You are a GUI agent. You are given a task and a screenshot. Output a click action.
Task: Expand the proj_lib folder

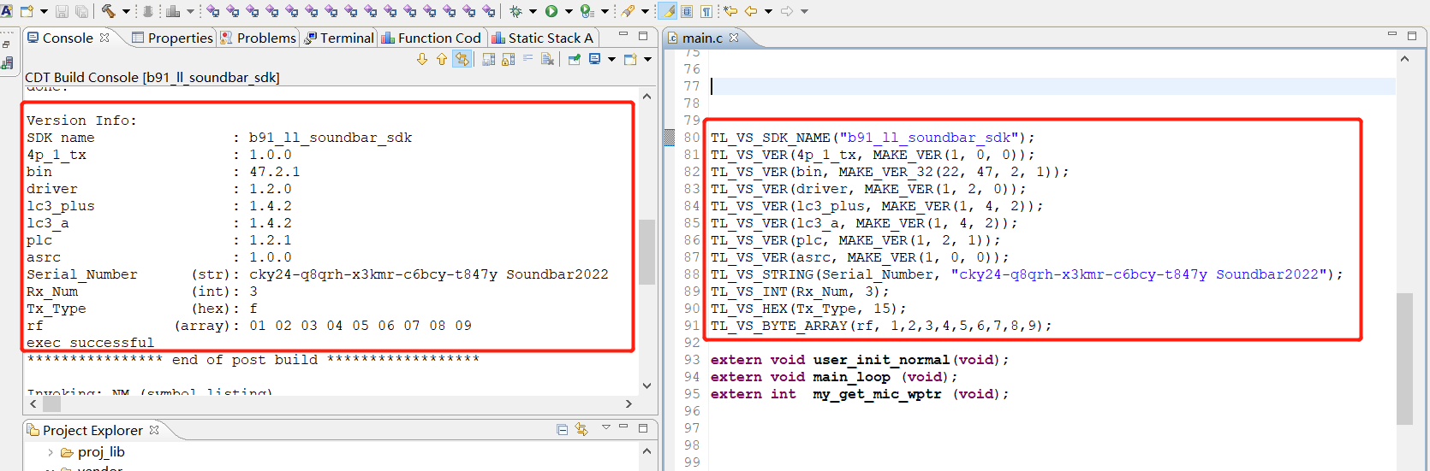coord(51,452)
